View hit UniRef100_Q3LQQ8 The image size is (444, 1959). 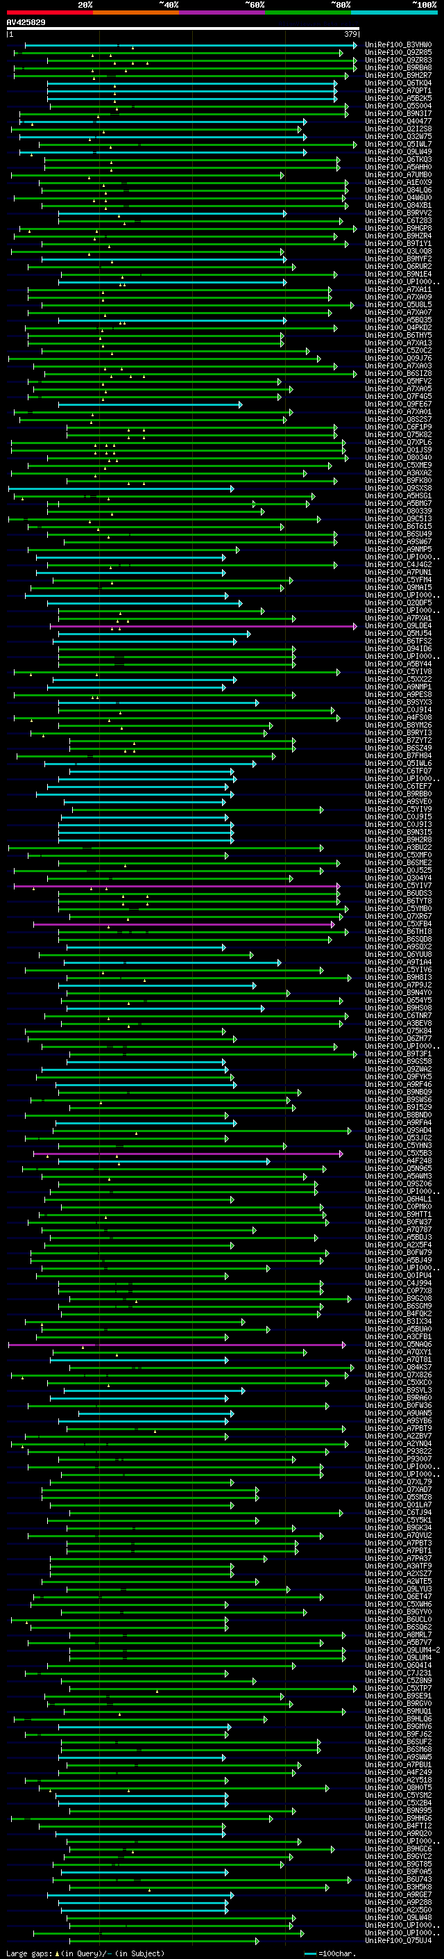pyautogui.click(x=398, y=251)
